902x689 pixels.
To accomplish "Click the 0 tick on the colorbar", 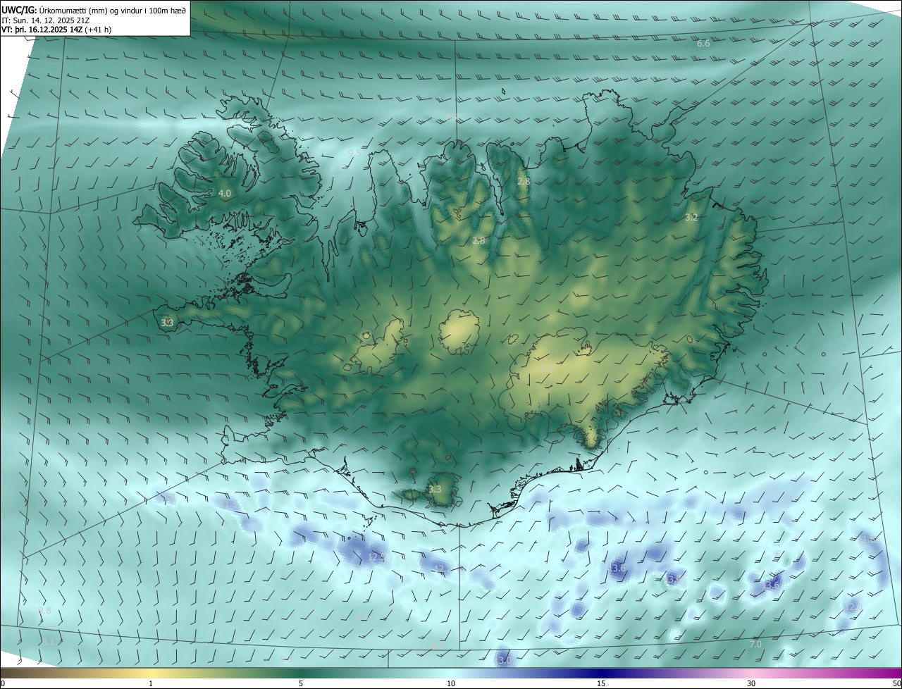I will (x=2, y=683).
